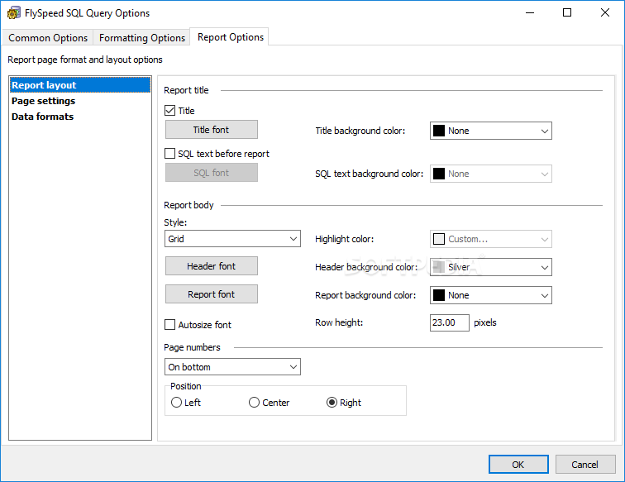Click the Report font button
This screenshot has width=625, height=482.
click(x=212, y=294)
